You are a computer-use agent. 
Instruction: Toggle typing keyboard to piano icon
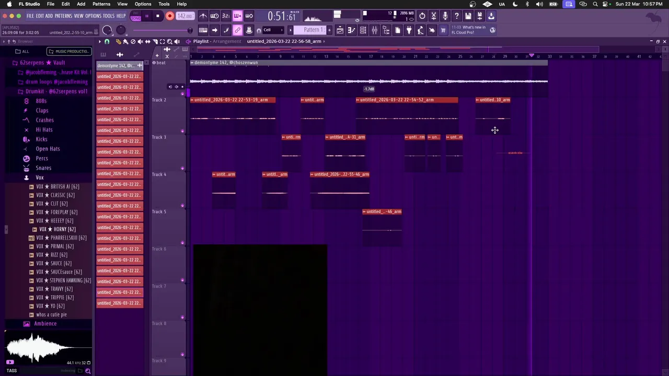203,30
